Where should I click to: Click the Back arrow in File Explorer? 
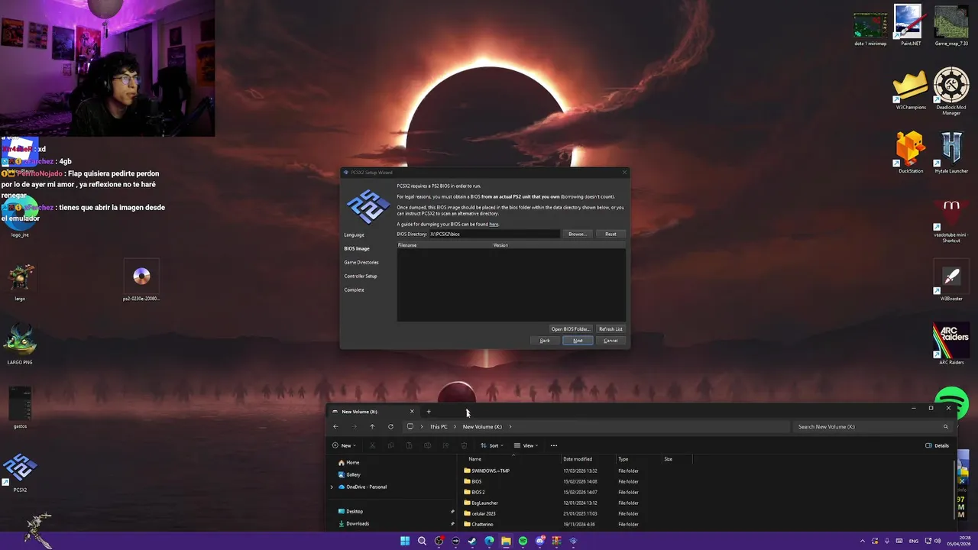[x=335, y=426]
